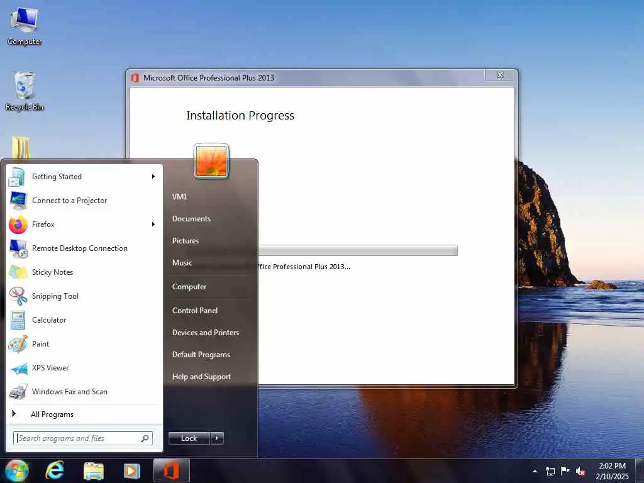Click the muted volume speaker icon

580,471
